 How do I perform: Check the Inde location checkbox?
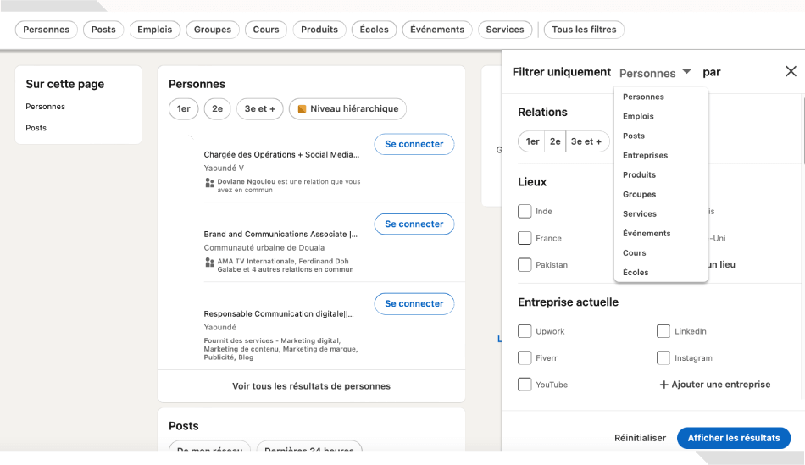[525, 211]
